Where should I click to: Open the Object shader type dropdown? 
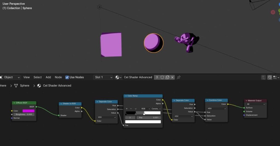10,77
